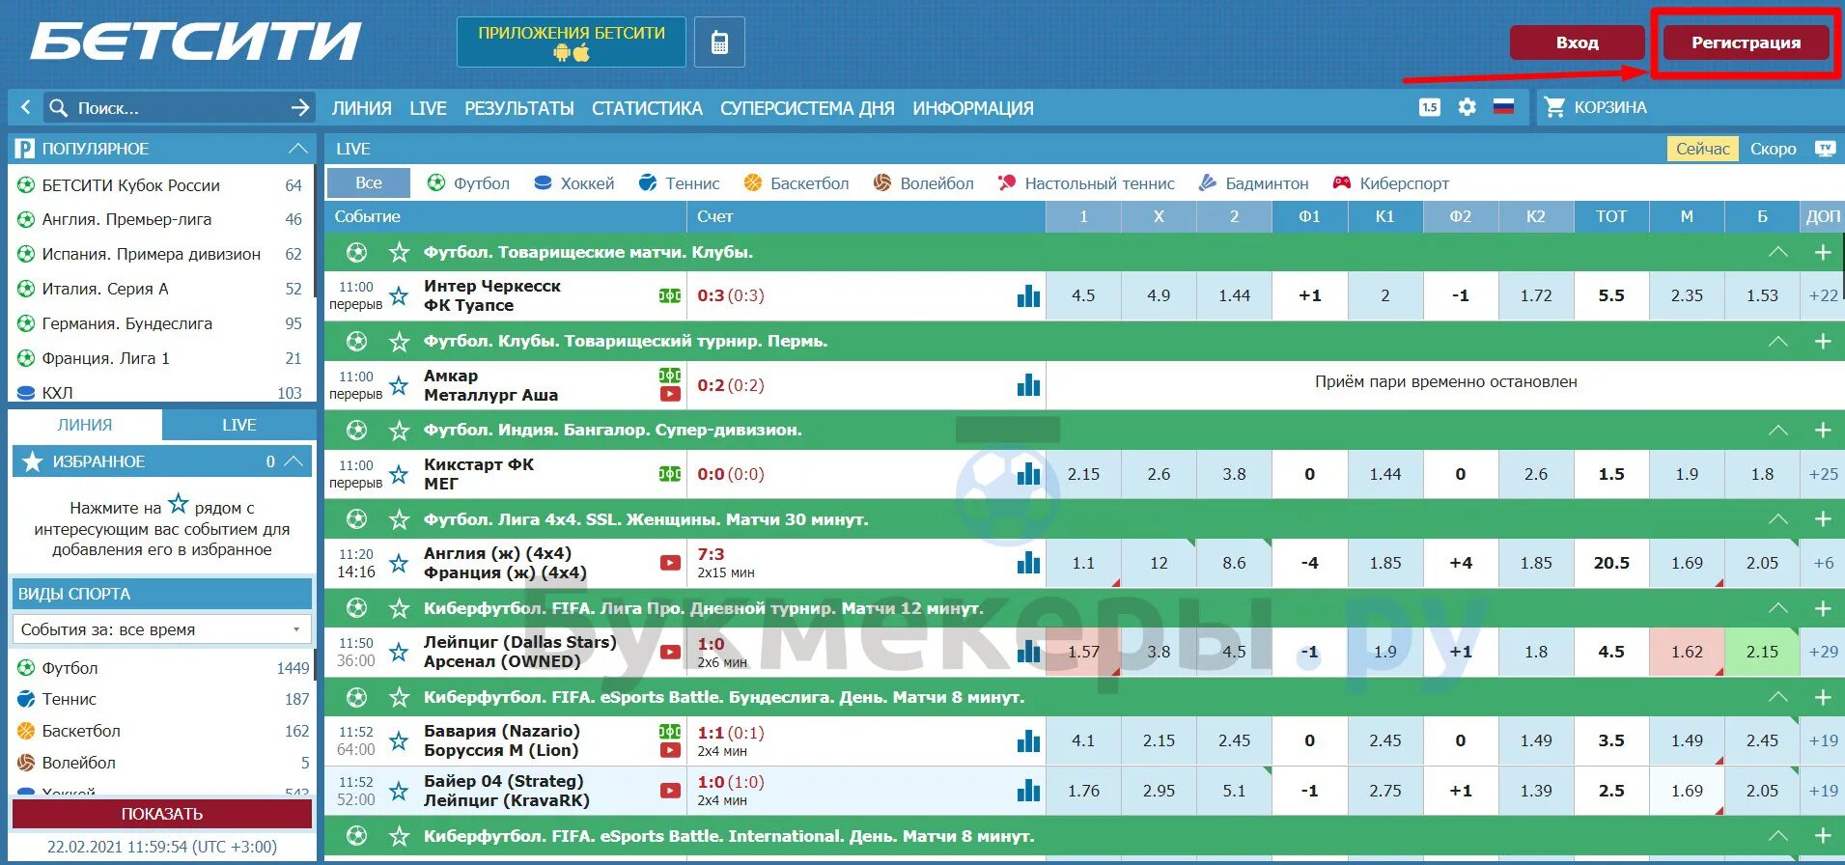
Task: Switch to the Скоро tab
Action: point(1773,149)
